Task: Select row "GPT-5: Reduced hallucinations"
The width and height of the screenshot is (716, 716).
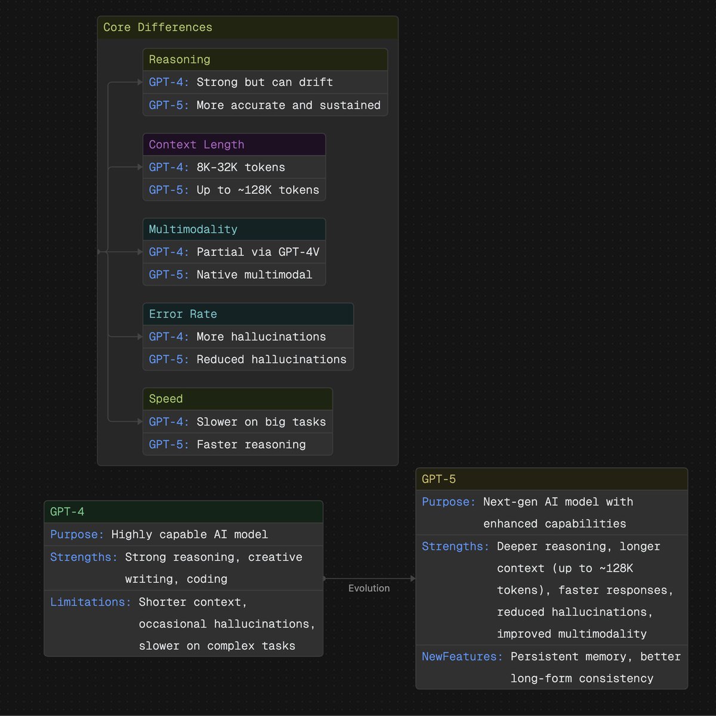Action: (x=248, y=359)
